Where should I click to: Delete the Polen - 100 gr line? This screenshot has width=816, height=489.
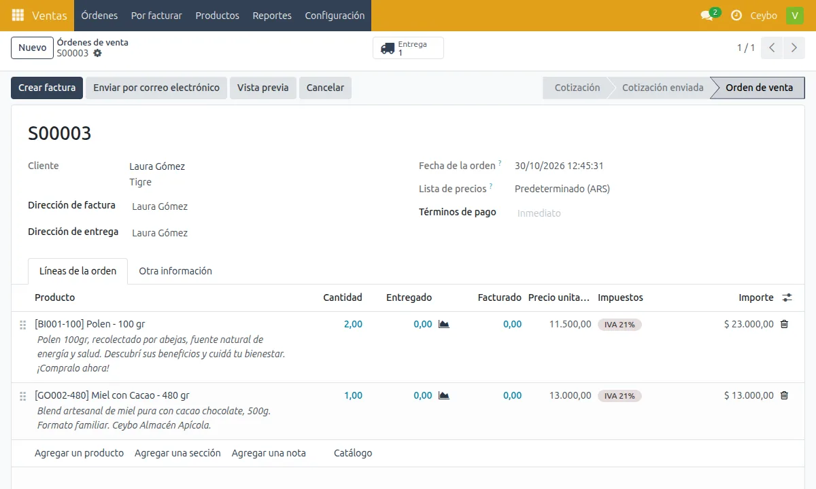pyautogui.click(x=784, y=325)
